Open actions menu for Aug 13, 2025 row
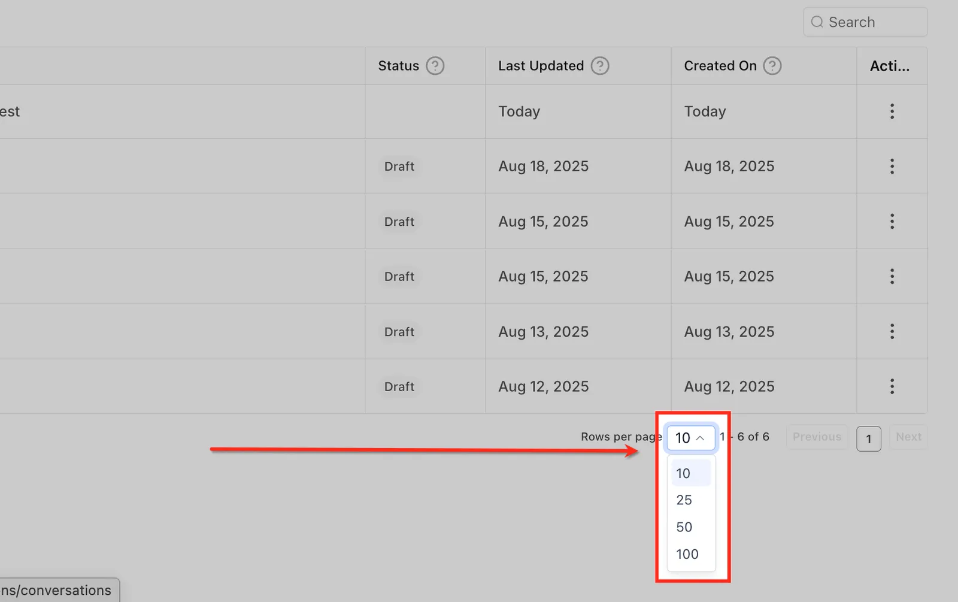Screen dimensions: 958x602 click(892, 332)
